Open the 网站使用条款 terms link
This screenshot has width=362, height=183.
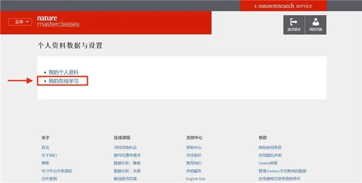point(270,147)
